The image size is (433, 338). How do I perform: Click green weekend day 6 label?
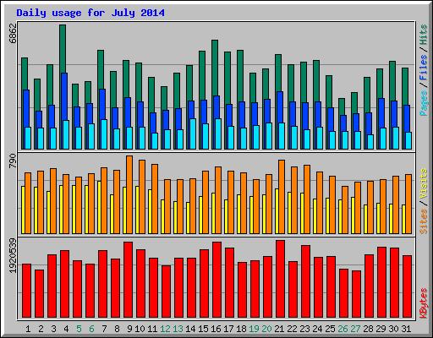pos(91,329)
